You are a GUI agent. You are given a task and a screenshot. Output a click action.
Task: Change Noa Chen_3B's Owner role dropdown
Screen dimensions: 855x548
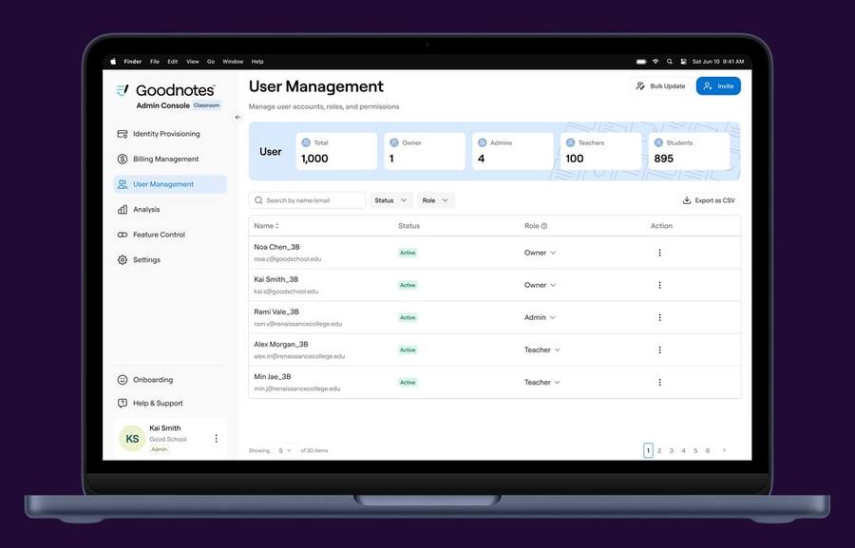tap(540, 253)
